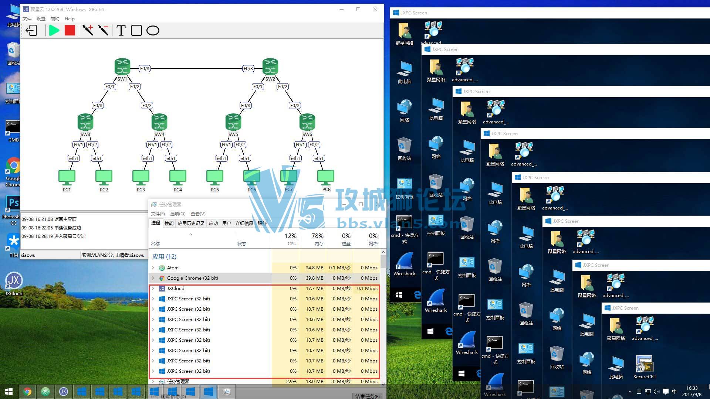Show hidden system tray icons arrow
This screenshot has height=399, width=710.
(630, 392)
